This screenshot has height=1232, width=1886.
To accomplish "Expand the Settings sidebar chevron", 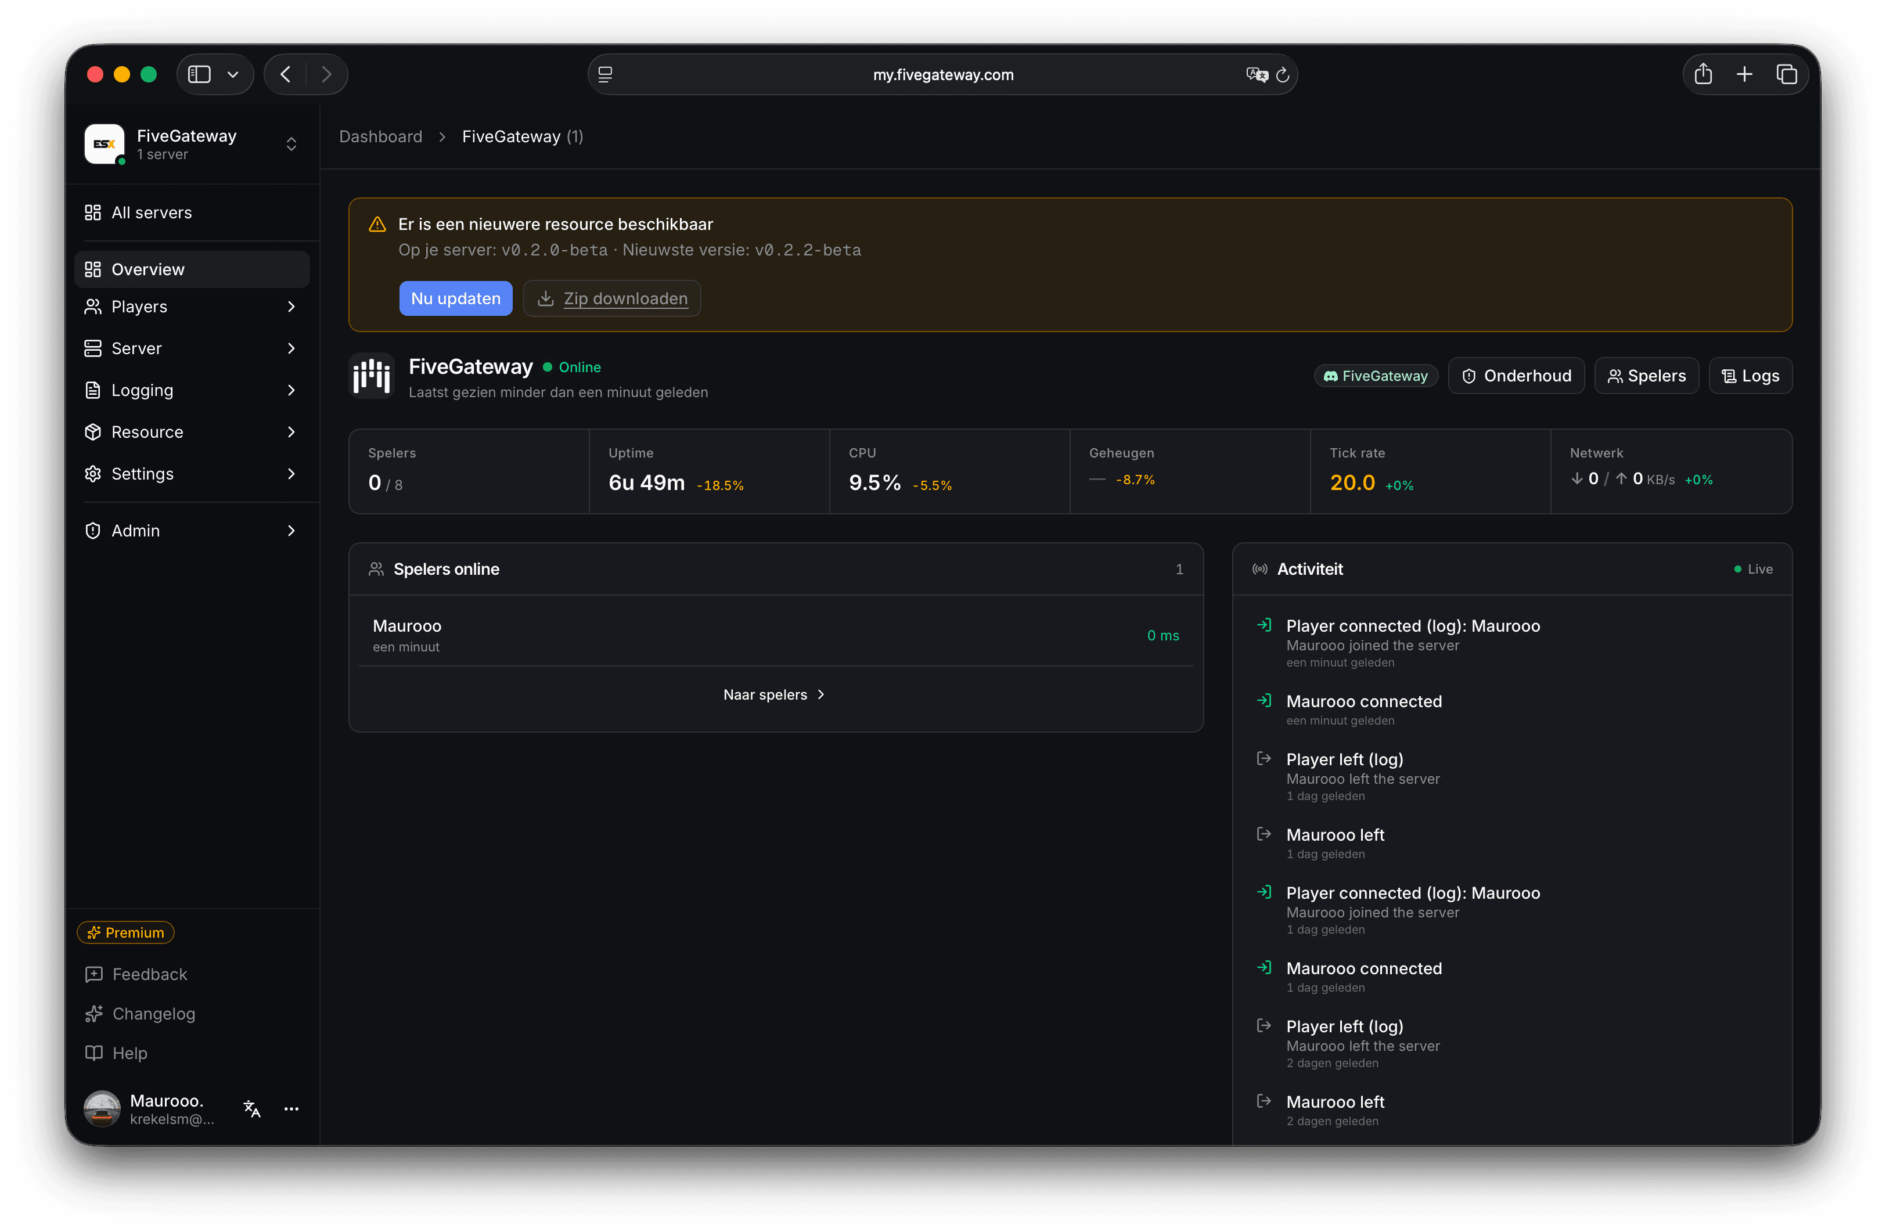I will (293, 474).
